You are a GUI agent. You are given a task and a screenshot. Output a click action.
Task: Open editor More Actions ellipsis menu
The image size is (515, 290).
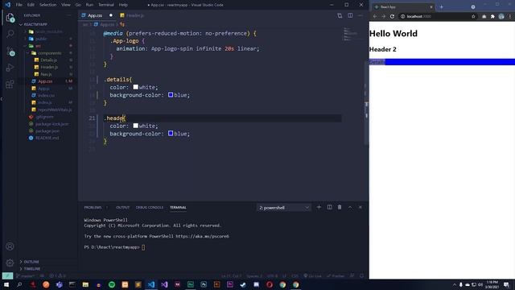[x=360, y=15]
